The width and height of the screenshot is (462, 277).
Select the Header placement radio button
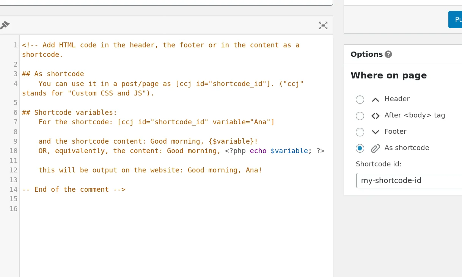click(x=360, y=99)
